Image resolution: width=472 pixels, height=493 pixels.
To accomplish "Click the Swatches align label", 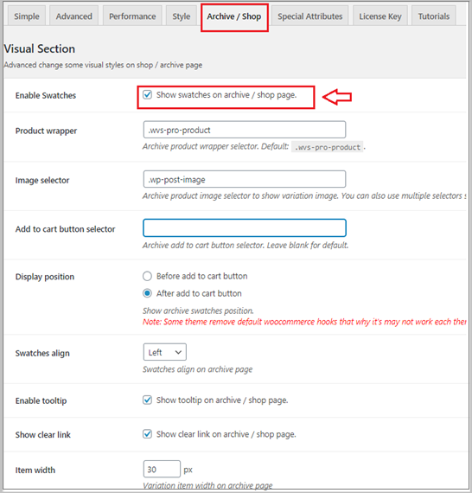I will click(x=42, y=353).
